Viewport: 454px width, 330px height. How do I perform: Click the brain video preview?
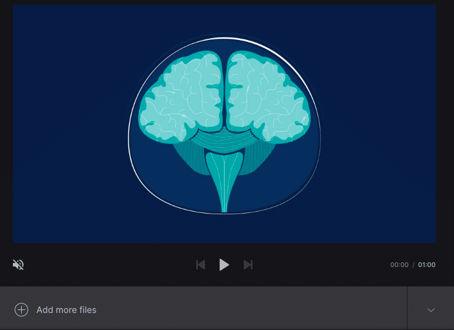[x=224, y=124]
